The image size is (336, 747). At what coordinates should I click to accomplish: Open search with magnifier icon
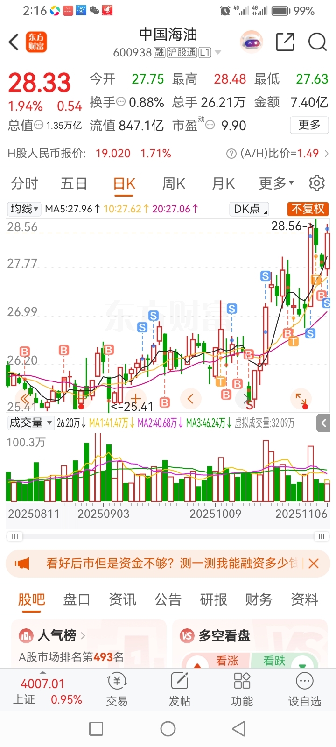pos(317,42)
